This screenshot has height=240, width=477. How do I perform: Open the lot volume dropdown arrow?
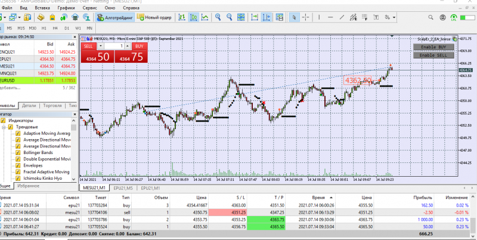[x=100, y=46]
